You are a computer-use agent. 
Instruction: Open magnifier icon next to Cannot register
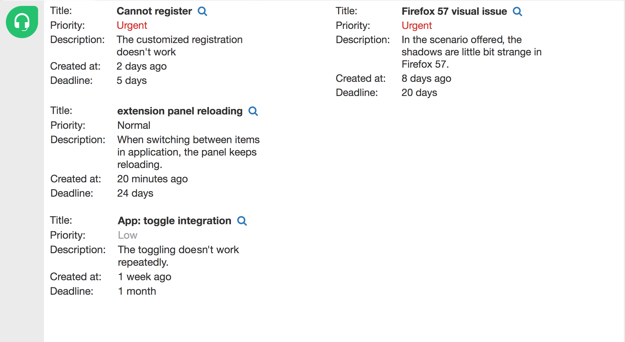pos(202,11)
